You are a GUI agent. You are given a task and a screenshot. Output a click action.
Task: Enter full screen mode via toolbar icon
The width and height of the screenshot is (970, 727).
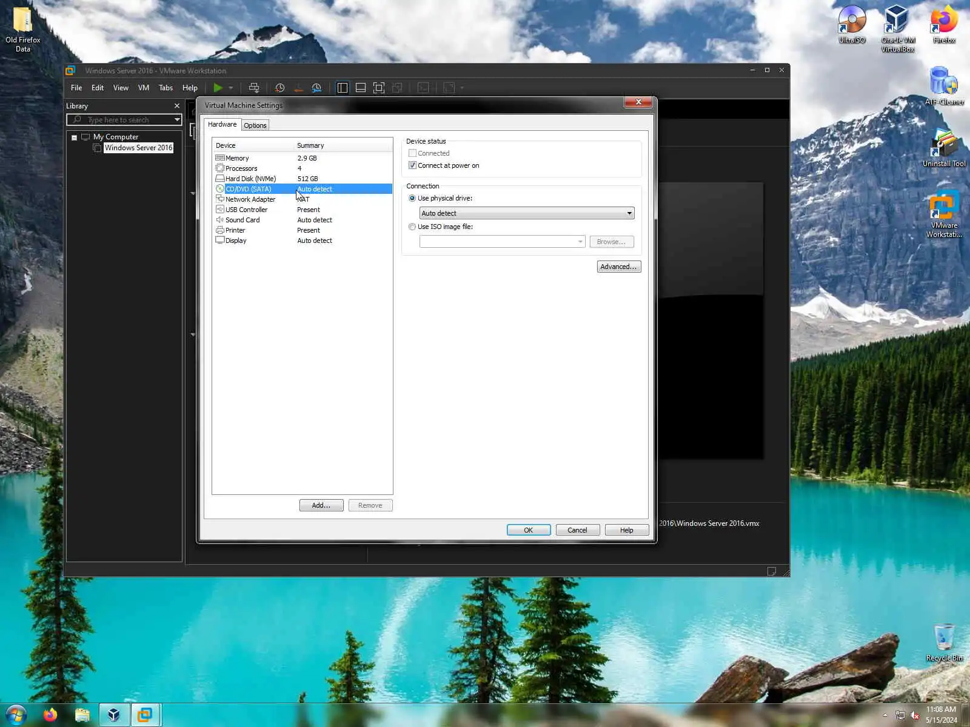(379, 88)
